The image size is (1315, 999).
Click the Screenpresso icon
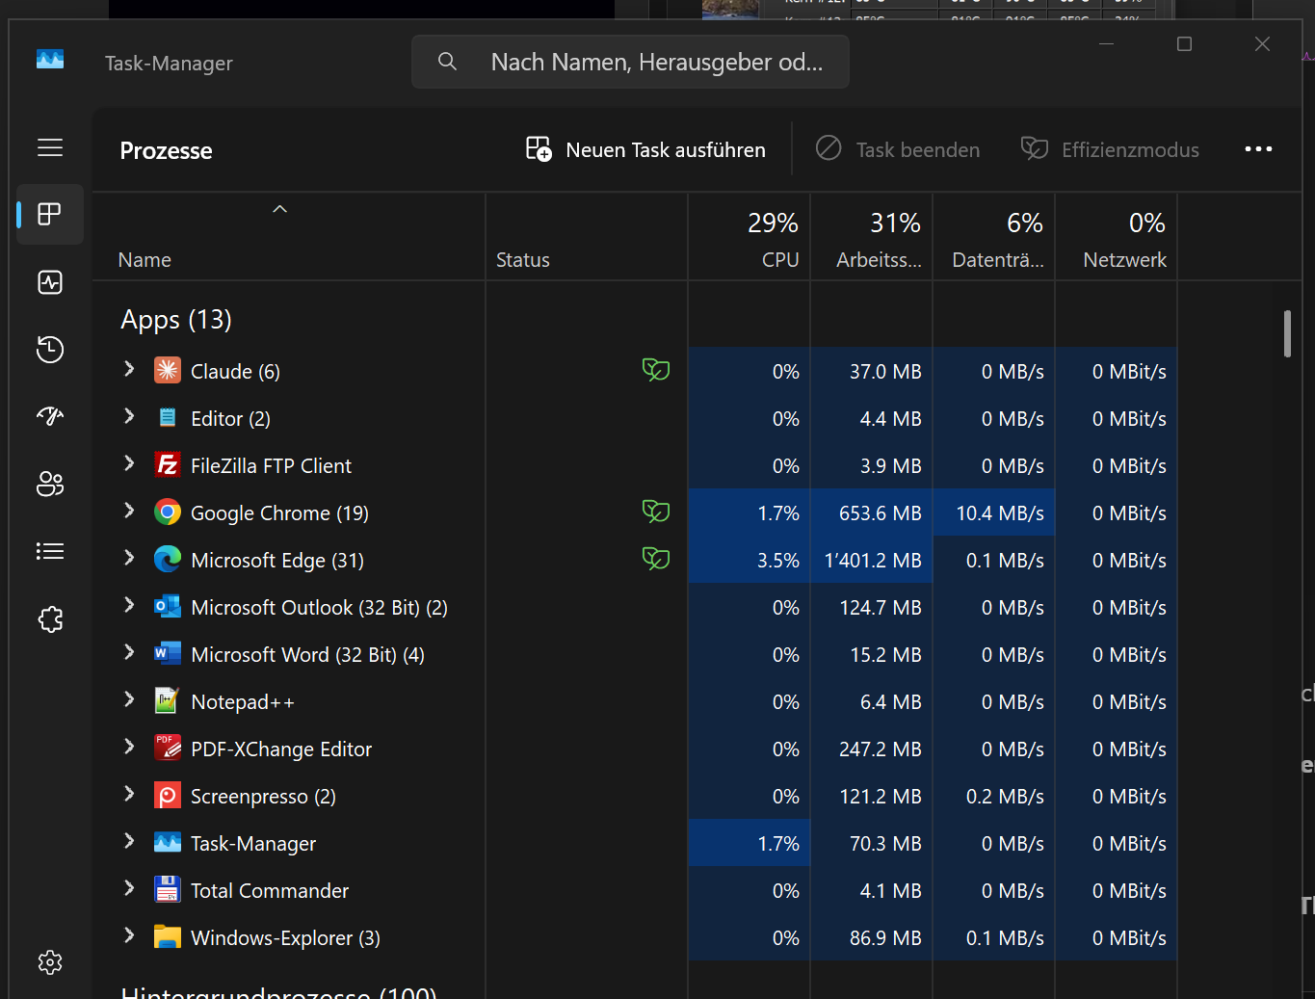click(168, 795)
